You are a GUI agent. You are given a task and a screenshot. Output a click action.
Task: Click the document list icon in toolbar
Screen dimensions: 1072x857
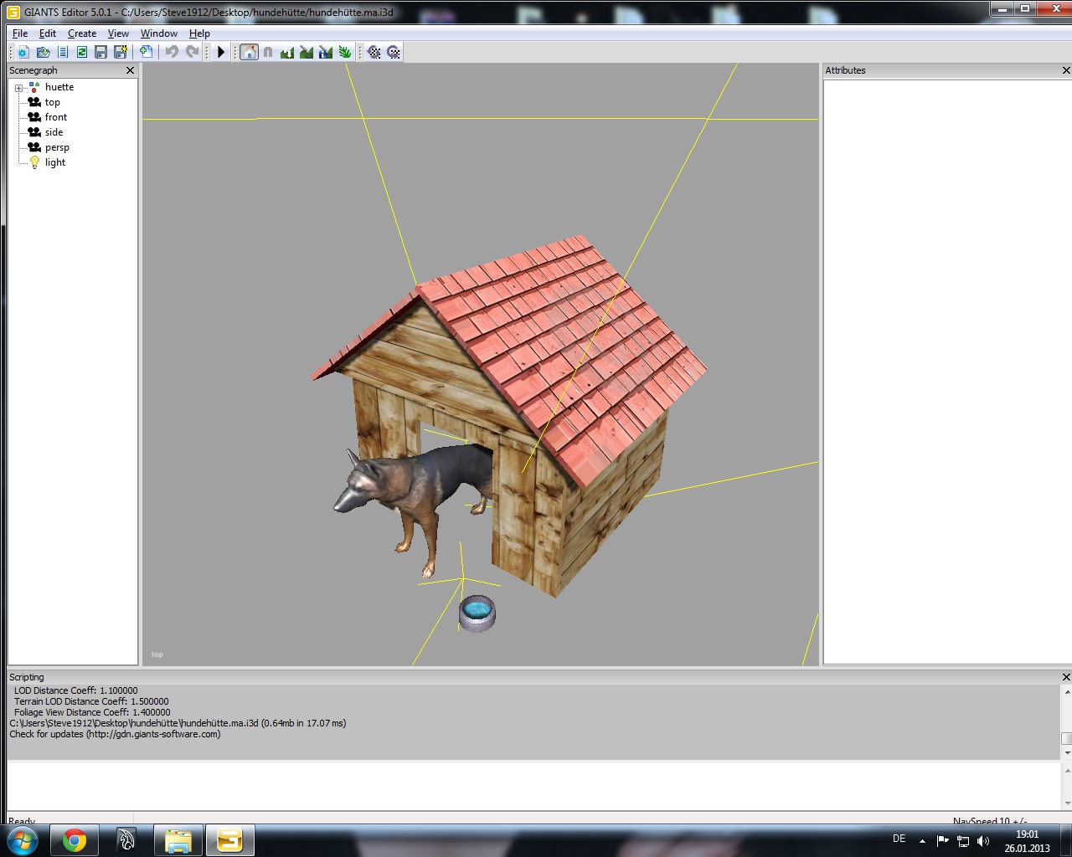[63, 52]
